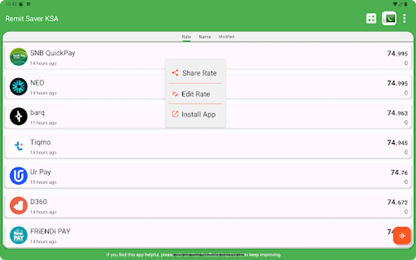Image resolution: width=416 pixels, height=260 pixels.
Task: Click the Pakistan flag country selector
Action: [389, 18]
